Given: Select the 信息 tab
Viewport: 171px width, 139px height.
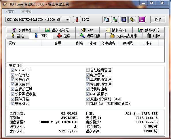Looking at the screenshot, I should (41, 35).
